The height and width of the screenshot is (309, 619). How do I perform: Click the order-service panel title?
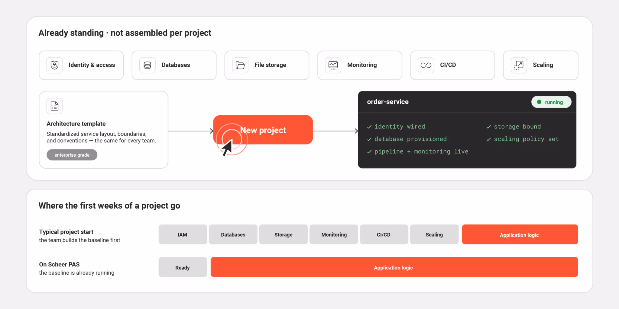(388, 102)
